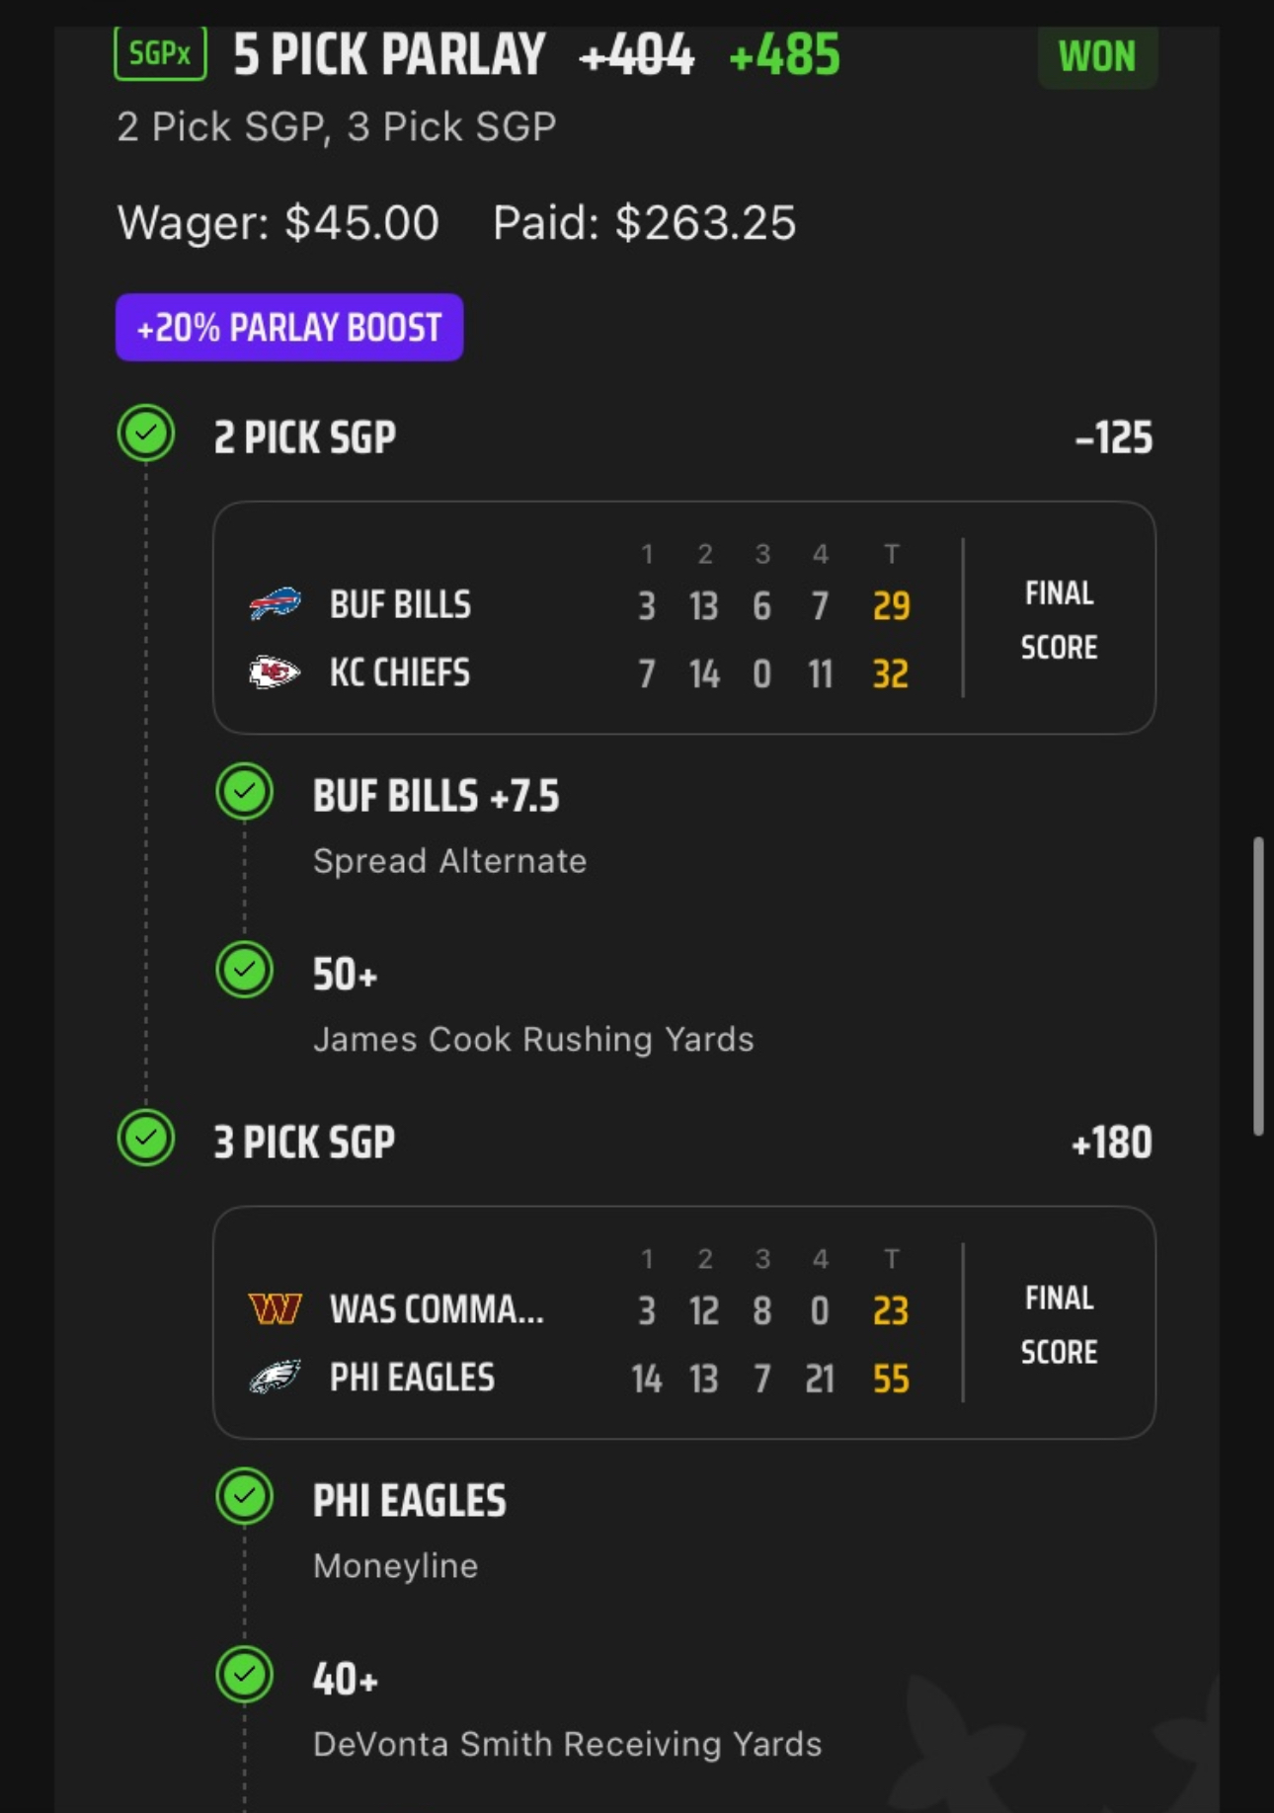Open the Bills vs Chiefs final scoreboard
Viewport: 1274px width, 1813px height.
[684, 617]
